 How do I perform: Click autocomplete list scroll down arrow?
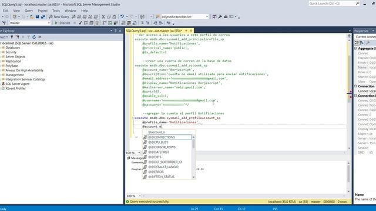pyautogui.click(x=193, y=177)
